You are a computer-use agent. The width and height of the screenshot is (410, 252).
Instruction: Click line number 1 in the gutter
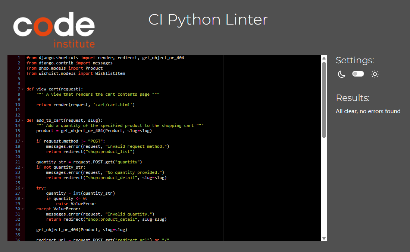tap(19, 58)
